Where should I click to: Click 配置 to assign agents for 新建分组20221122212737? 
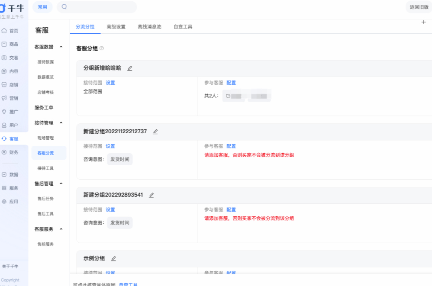click(x=231, y=146)
